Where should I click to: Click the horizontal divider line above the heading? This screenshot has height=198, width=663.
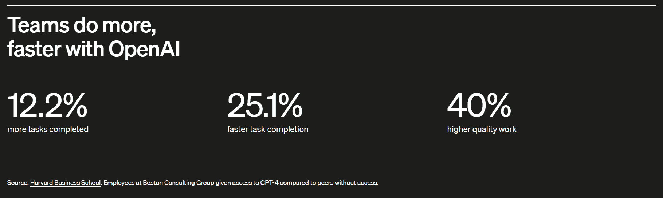coord(331,6)
